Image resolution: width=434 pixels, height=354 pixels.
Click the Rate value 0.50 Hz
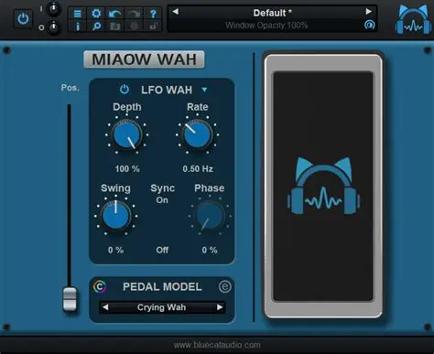click(198, 168)
